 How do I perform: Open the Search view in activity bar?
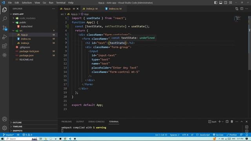(4, 19)
